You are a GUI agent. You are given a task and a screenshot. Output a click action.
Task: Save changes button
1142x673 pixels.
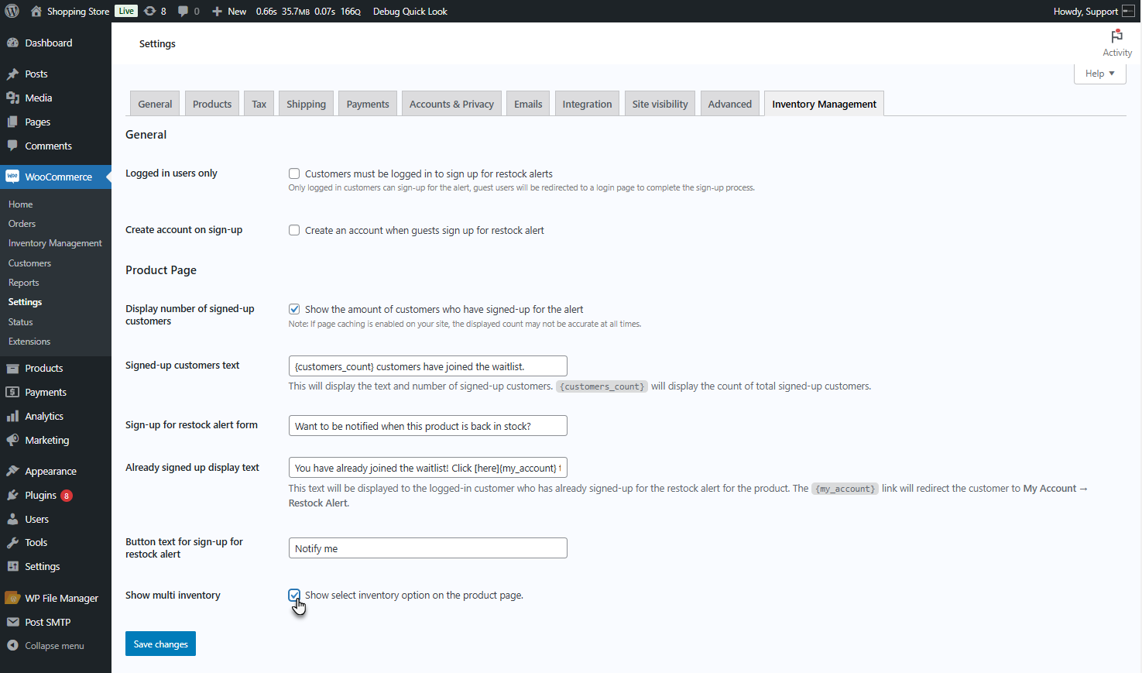click(x=160, y=644)
